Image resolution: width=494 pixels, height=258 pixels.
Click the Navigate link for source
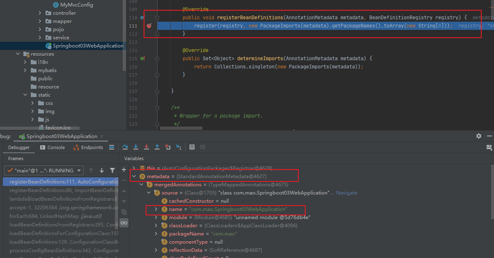coord(347,193)
